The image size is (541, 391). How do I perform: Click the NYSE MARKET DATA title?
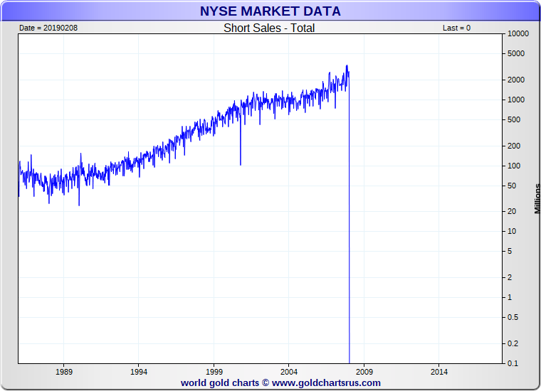pos(270,11)
